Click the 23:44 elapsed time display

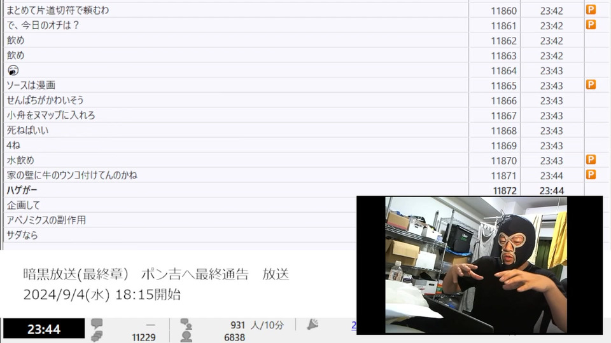[44, 330]
